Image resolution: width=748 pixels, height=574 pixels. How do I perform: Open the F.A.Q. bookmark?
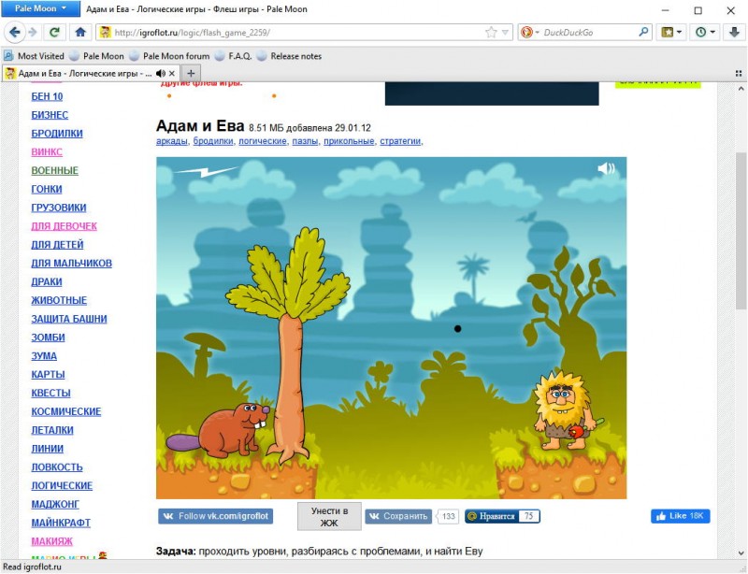pos(233,56)
